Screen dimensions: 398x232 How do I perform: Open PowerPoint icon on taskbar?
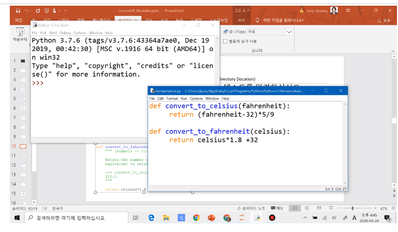pyautogui.click(x=211, y=218)
